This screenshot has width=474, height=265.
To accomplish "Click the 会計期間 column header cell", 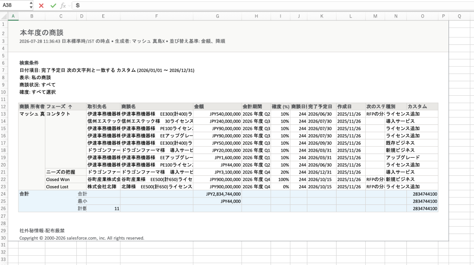I will tap(256, 107).
